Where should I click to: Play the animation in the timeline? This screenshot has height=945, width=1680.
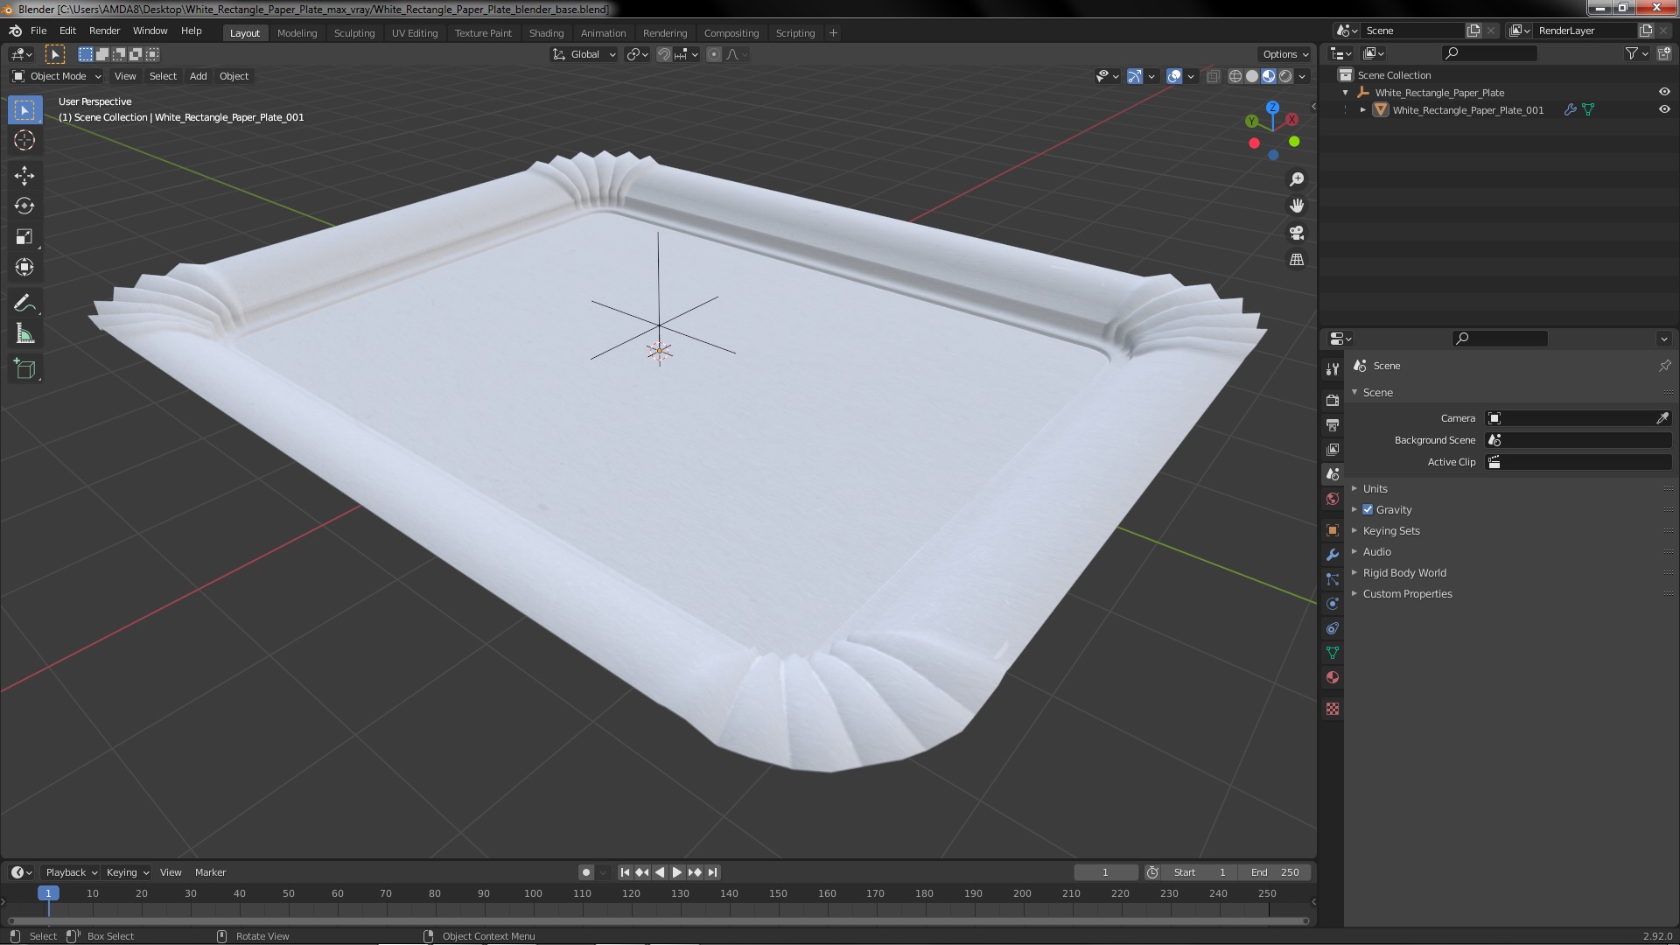click(677, 872)
